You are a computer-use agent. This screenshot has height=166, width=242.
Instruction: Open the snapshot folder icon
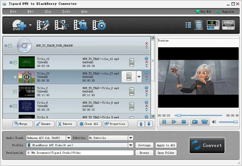[x=205, y=122]
